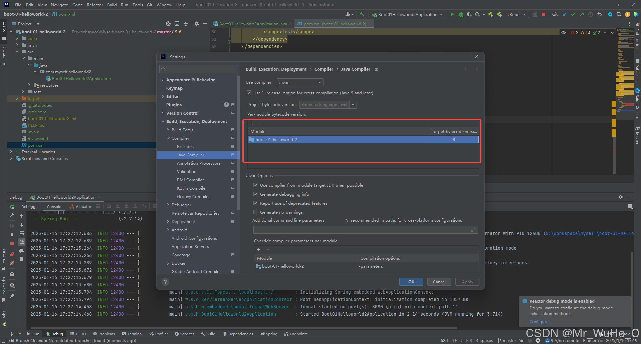641x344 pixels.
Task: Open run configuration Boot01Helloworld2Application dropdown
Action: (407, 14)
